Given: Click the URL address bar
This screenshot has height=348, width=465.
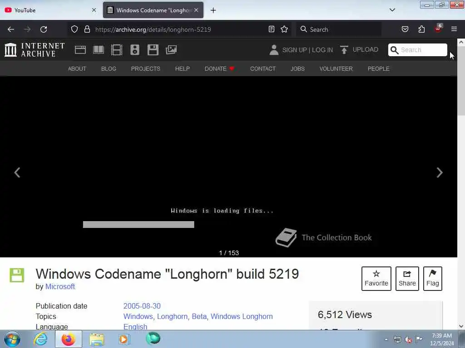Looking at the screenshot, I should pyautogui.click(x=180, y=29).
